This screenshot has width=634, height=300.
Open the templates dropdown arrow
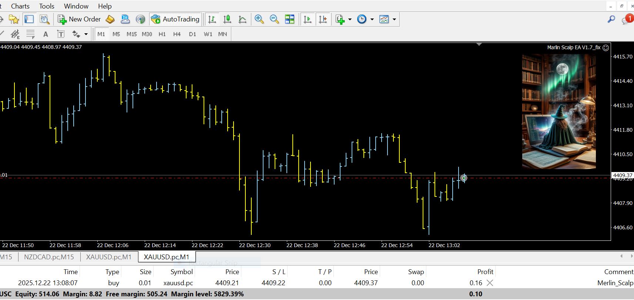[x=394, y=19]
